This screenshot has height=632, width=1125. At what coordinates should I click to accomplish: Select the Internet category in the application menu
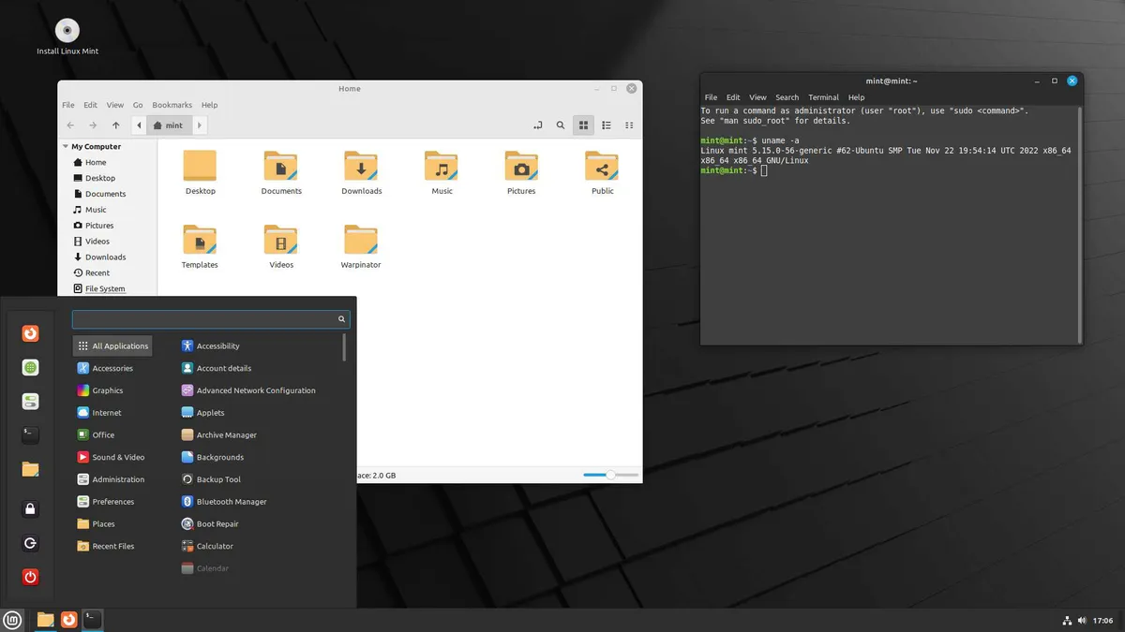112,413
